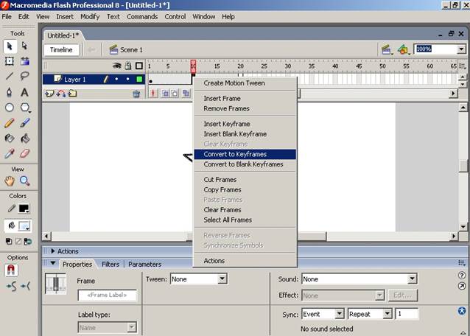470x336 pixels.
Task: Click the Edit Symbols icon
Action: (x=403, y=49)
